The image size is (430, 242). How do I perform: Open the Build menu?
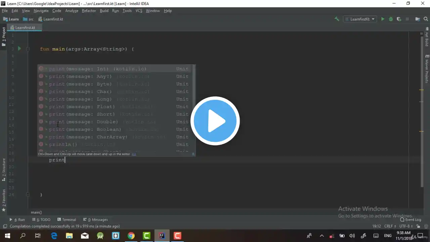pos(104,11)
